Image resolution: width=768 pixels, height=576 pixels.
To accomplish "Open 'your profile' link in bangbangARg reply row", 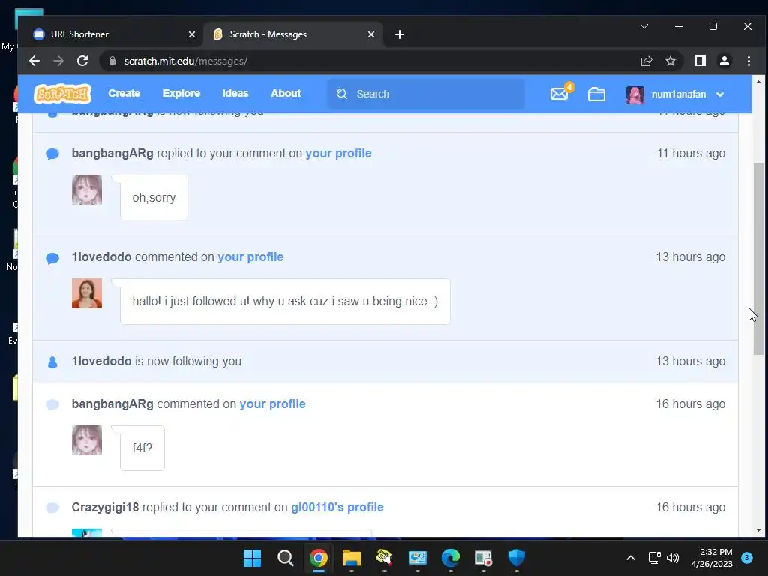I will pos(338,153).
